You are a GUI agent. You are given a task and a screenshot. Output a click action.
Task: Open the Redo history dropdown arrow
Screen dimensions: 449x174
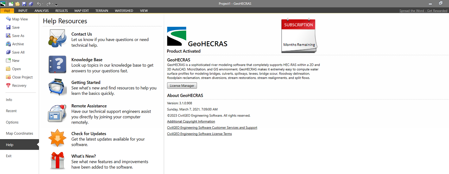click(x=53, y=4)
